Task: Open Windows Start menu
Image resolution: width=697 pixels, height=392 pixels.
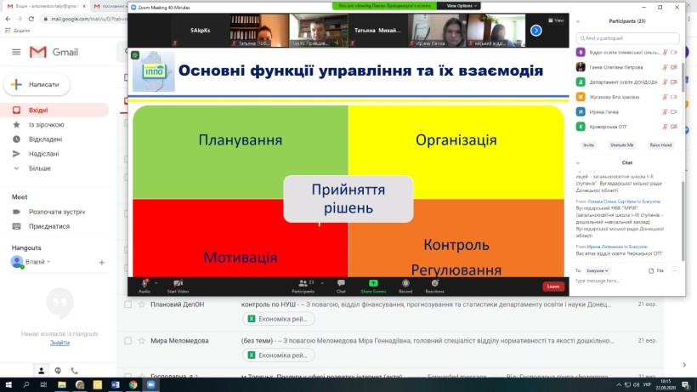Action: 8,385
